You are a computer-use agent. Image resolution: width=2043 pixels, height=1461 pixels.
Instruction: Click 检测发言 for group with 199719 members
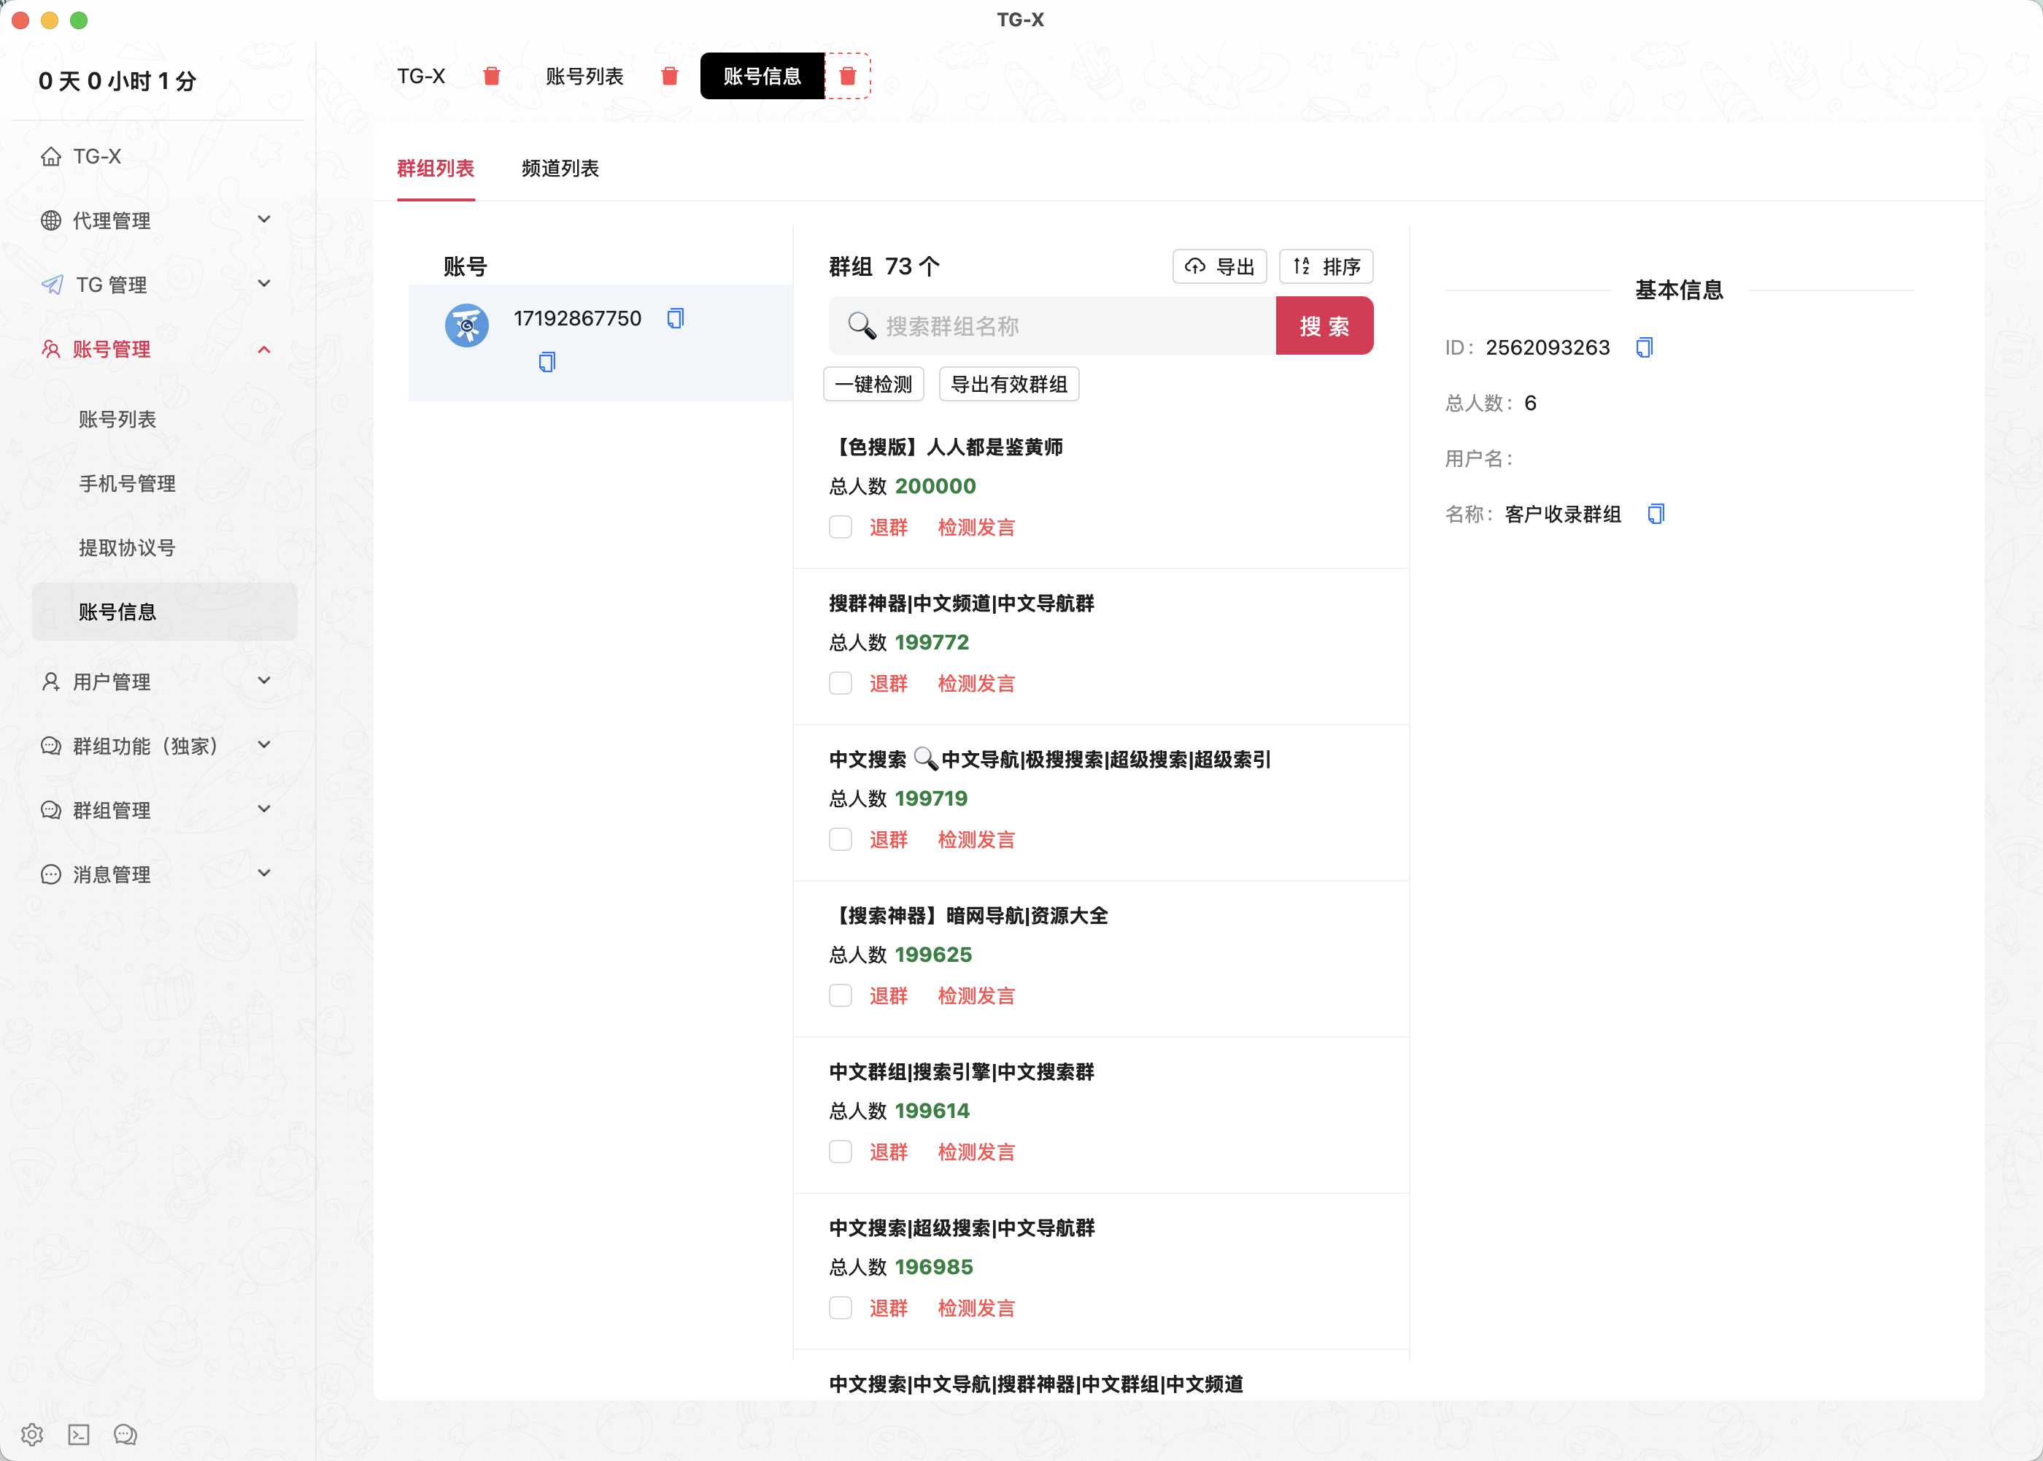(976, 839)
